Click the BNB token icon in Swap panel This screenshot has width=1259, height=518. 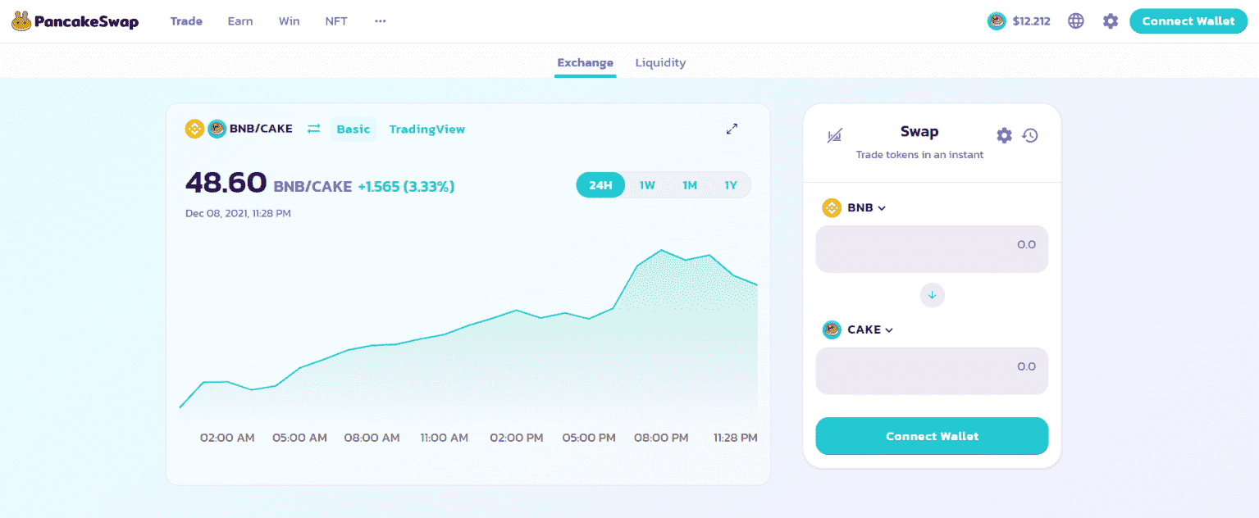click(832, 208)
